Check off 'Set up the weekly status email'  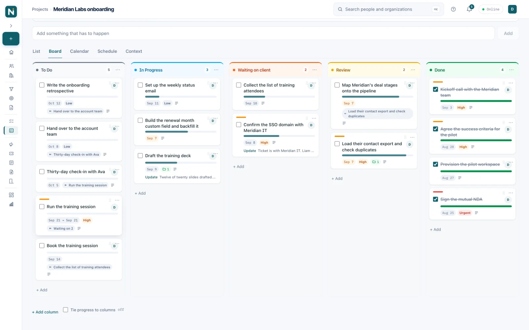click(x=140, y=85)
